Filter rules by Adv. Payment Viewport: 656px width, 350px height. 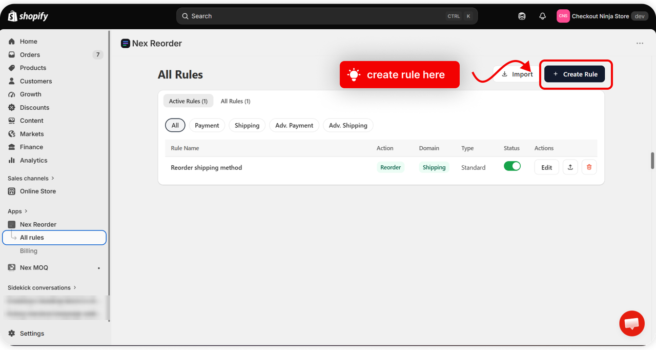294,125
